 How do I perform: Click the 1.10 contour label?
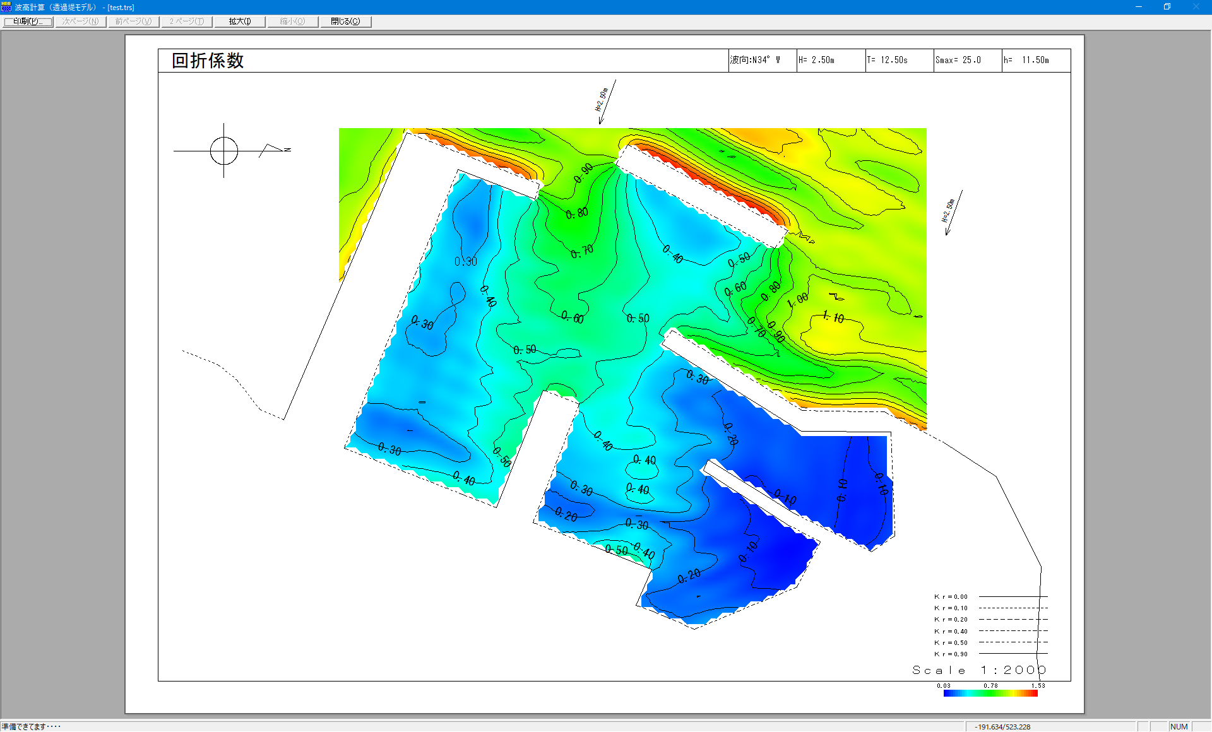coord(833,317)
